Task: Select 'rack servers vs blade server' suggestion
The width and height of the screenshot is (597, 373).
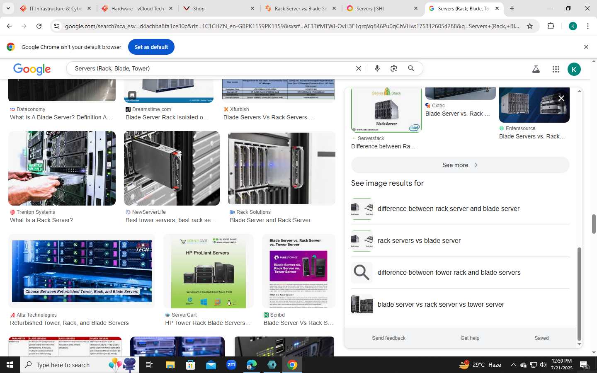Action: click(x=460, y=241)
